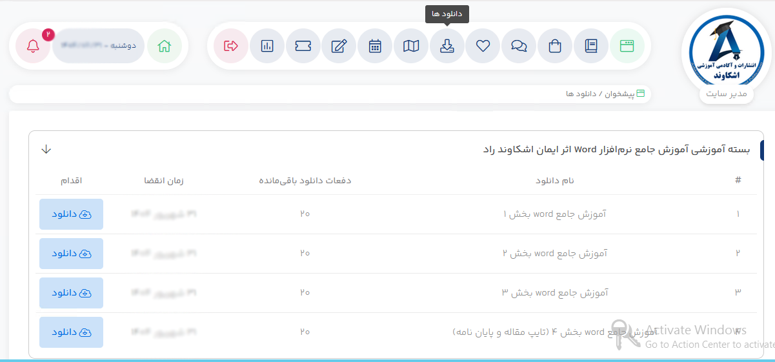Go to the green home icon
Screen dimensions: 775x362
[x=165, y=46]
